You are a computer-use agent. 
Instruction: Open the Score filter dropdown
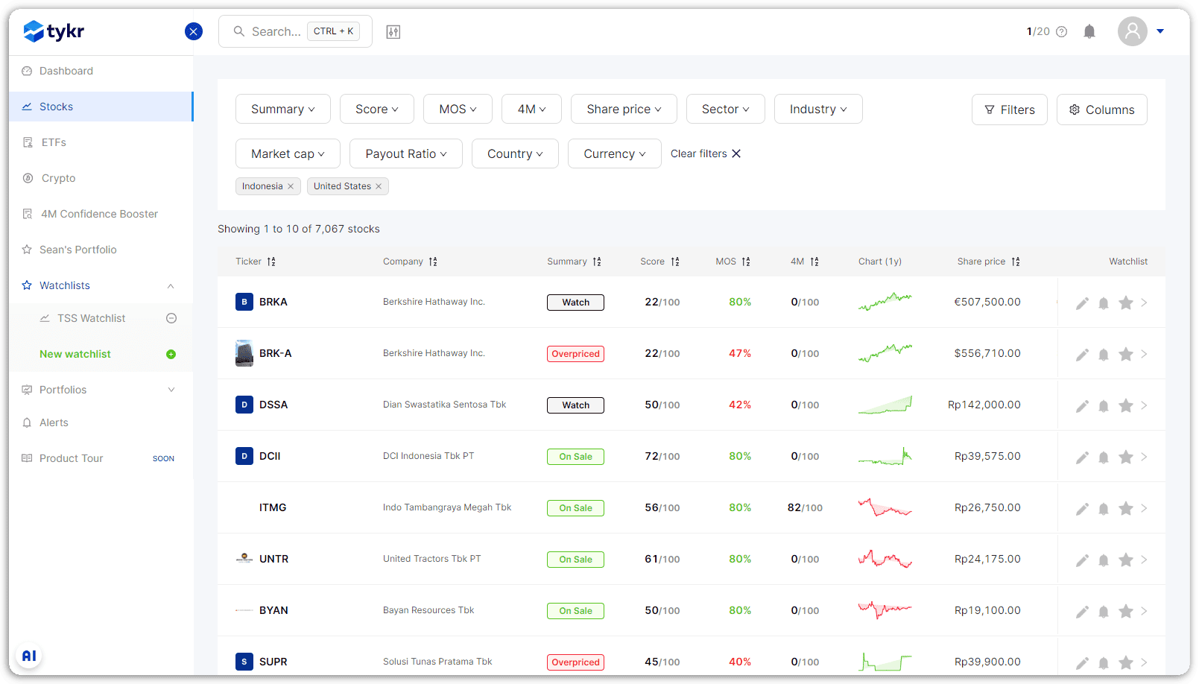[x=377, y=109]
